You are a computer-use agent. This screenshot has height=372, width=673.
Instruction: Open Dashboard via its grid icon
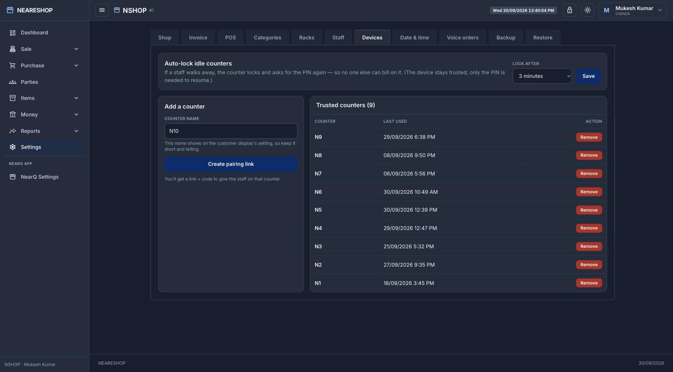pyautogui.click(x=13, y=33)
